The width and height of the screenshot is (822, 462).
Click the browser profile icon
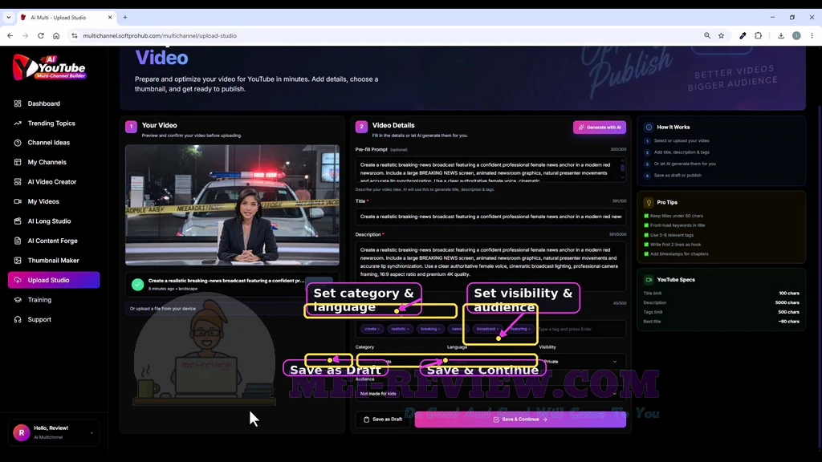click(796, 35)
